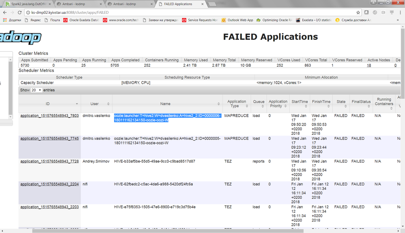405x233 pixels.
Task: Click the Hadoop logo
Action: (21, 37)
